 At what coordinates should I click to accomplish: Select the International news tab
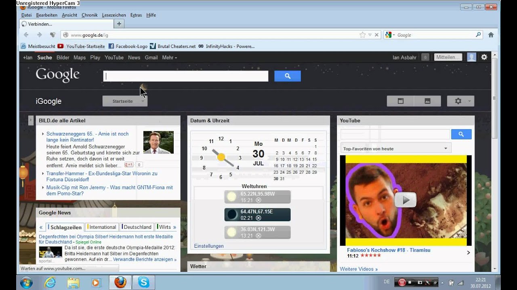click(x=102, y=227)
